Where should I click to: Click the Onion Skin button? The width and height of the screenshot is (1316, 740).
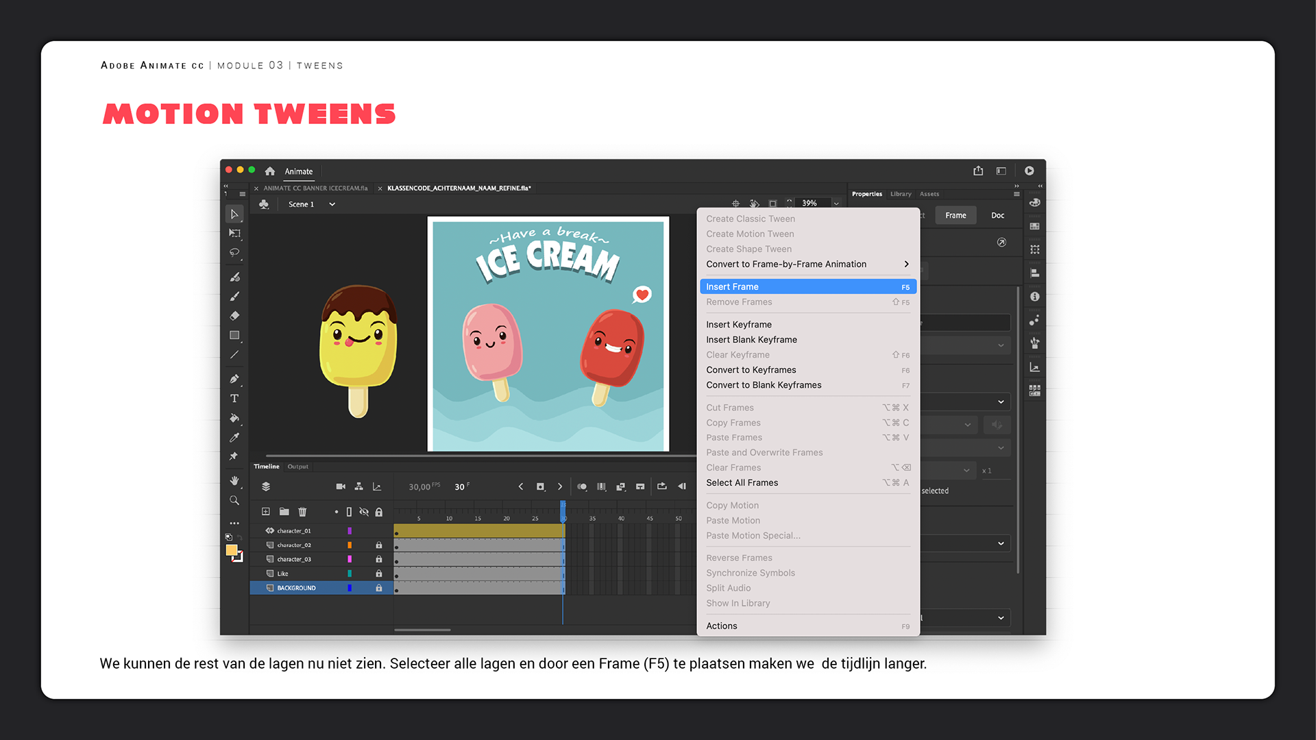(x=582, y=486)
